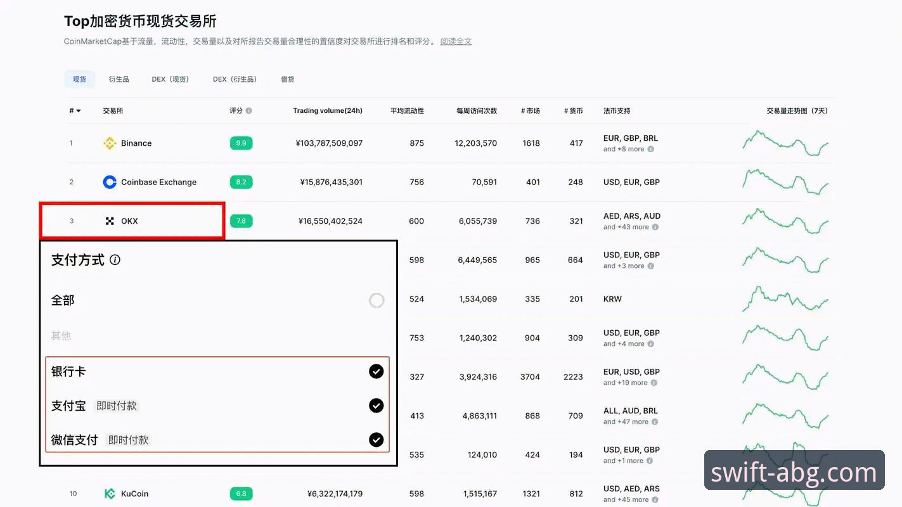902x507 pixels.
Task: Select the 全部 radio option
Action: click(377, 300)
